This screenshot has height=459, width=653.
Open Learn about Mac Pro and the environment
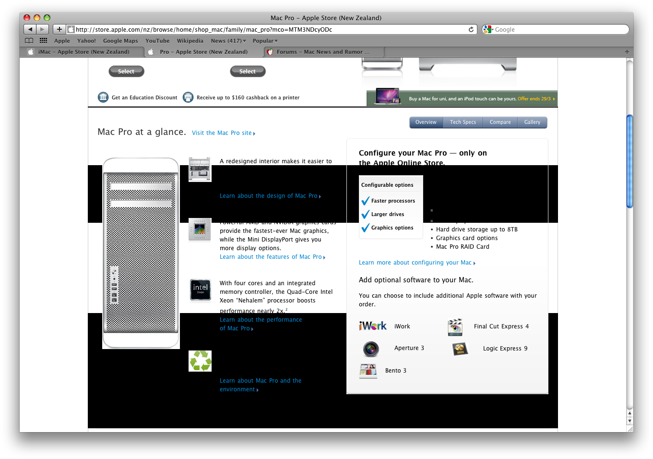click(x=261, y=385)
